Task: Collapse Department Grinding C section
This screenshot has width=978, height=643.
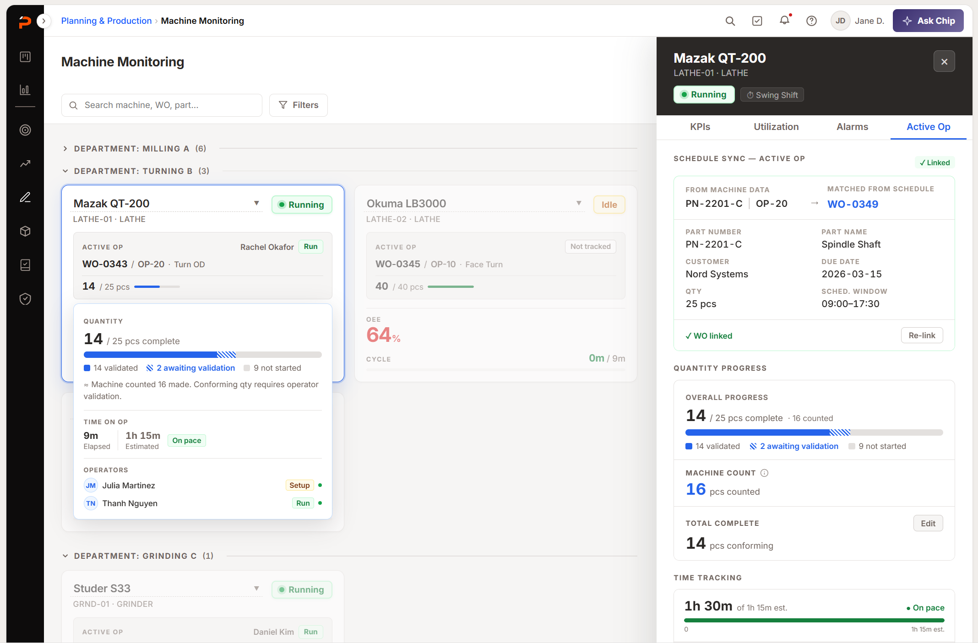Action: coord(65,556)
